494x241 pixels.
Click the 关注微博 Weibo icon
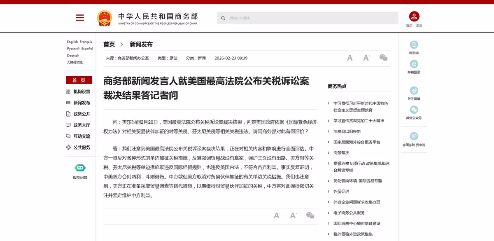tap(414, 91)
